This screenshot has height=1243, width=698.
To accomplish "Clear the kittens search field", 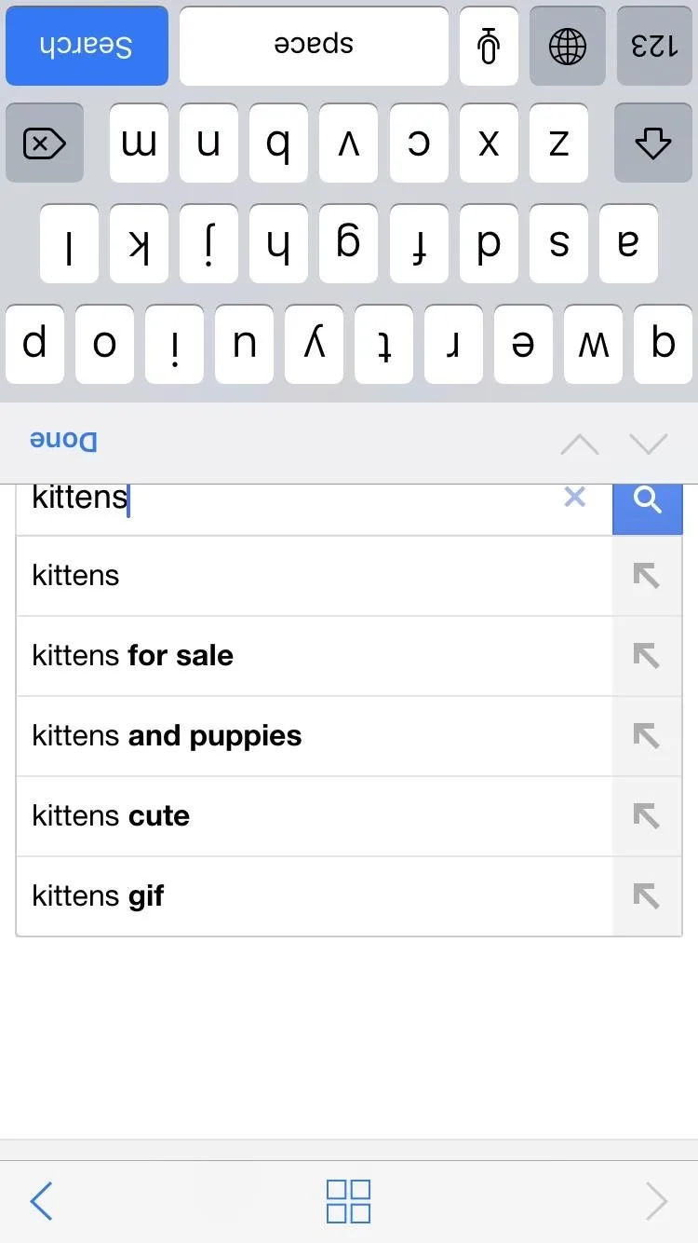I will point(575,498).
